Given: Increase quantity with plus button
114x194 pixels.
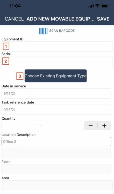Looking at the screenshot, I should pyautogui.click(x=104, y=126).
